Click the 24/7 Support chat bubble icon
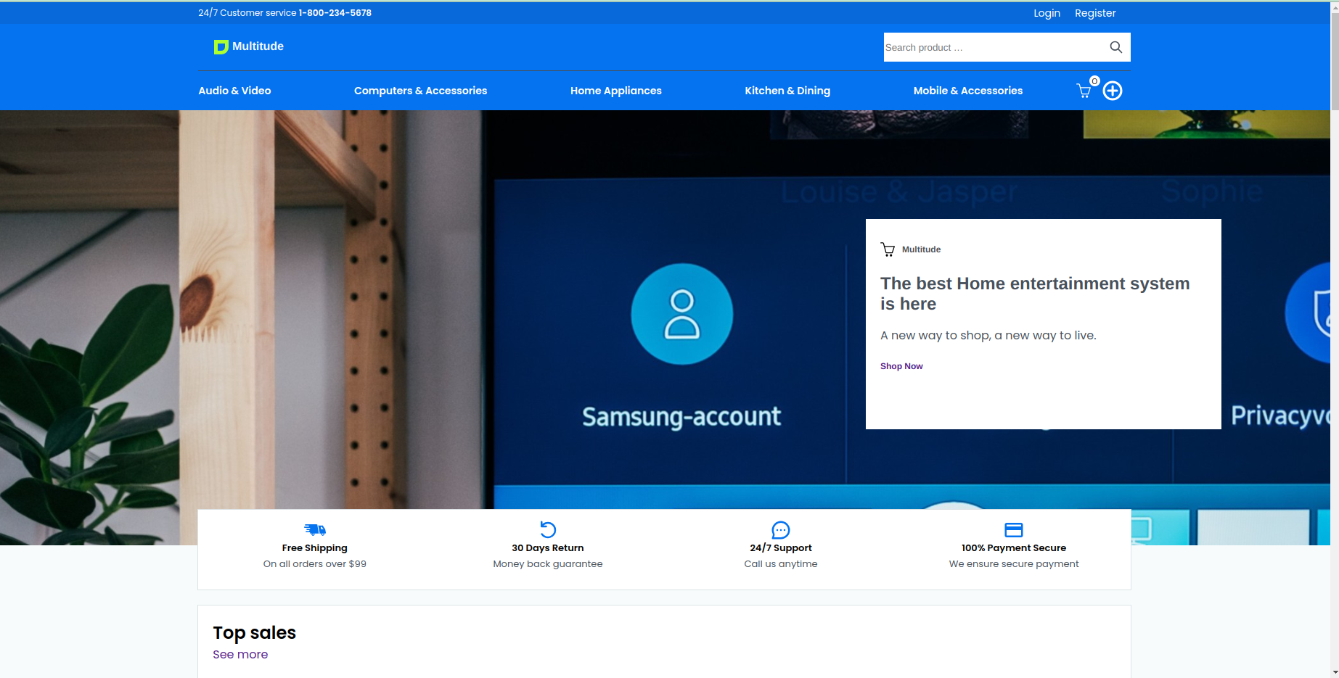The height and width of the screenshot is (678, 1339). (x=781, y=529)
